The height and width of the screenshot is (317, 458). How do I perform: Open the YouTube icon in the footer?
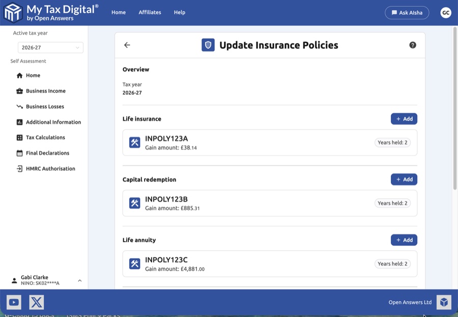[x=14, y=302]
